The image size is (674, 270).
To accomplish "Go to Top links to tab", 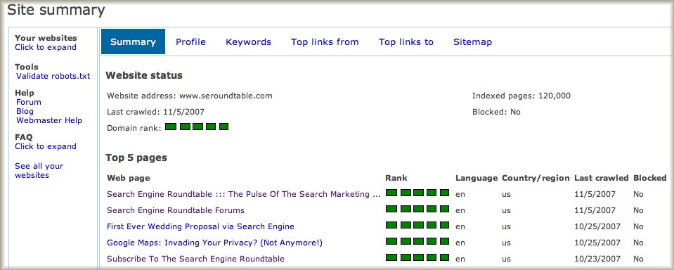I will [x=406, y=41].
